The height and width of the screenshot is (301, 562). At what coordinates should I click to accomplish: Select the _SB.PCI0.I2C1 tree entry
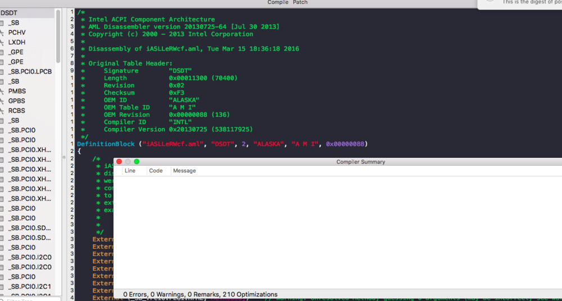pos(30,286)
